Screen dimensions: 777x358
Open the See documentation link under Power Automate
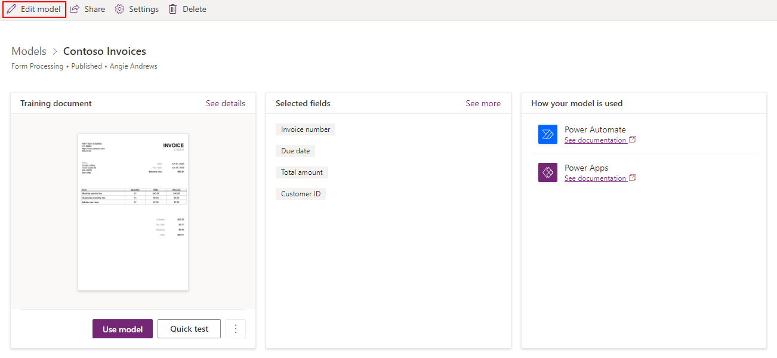pos(596,139)
